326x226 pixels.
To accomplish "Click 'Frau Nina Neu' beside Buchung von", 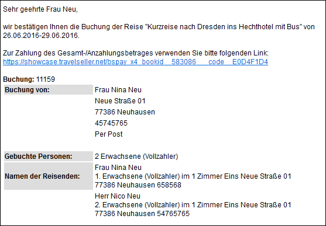I will [118, 90].
